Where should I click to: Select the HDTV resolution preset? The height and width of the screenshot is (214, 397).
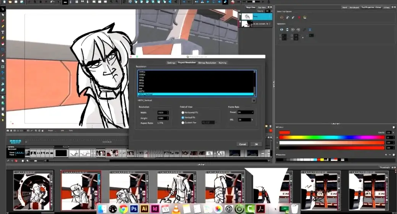pyautogui.click(x=195, y=91)
